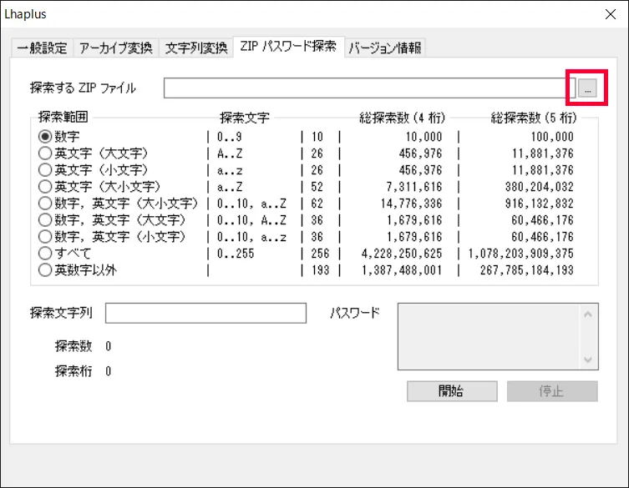
Task: Close the Lhaplus window
Action: coord(611,14)
